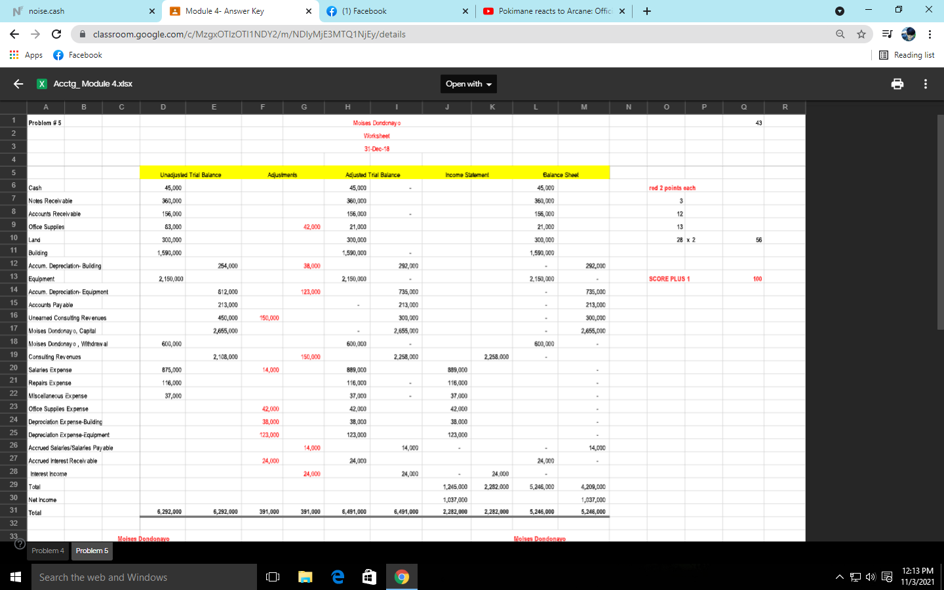
Task: Open the Windows Start menu
Action: 16,577
